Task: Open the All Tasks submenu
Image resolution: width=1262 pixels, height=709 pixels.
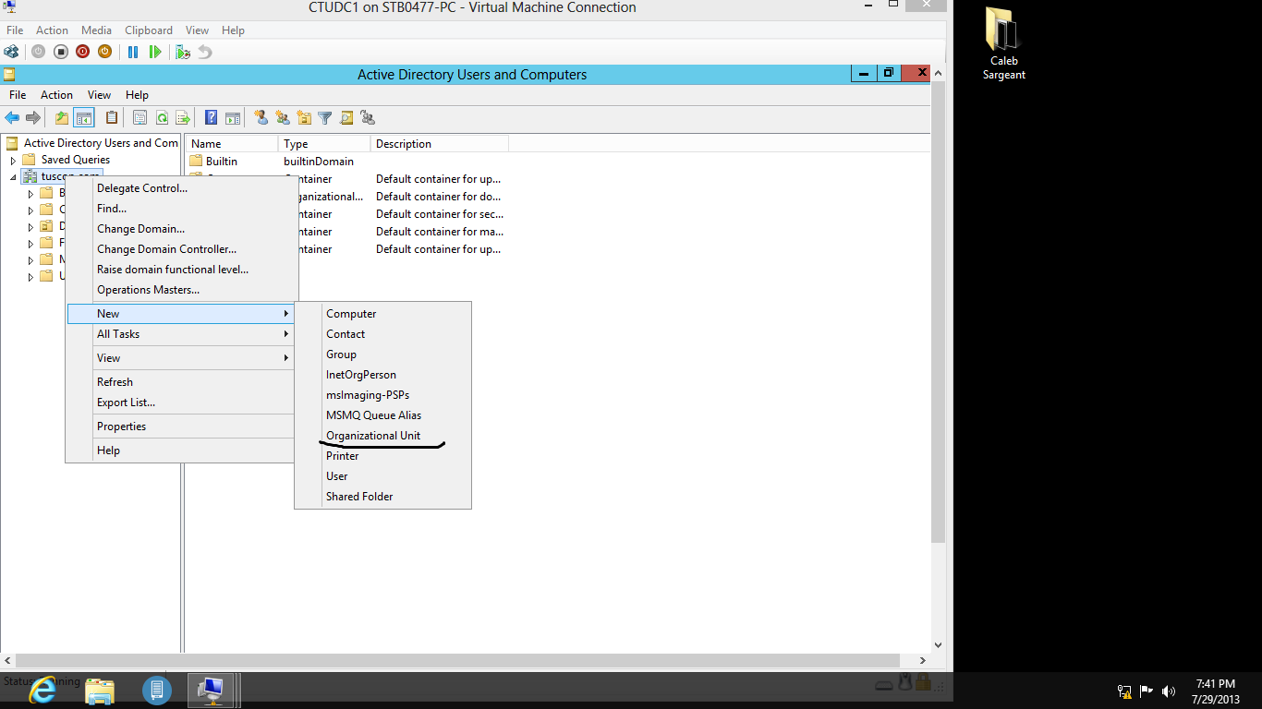Action: tap(181, 334)
